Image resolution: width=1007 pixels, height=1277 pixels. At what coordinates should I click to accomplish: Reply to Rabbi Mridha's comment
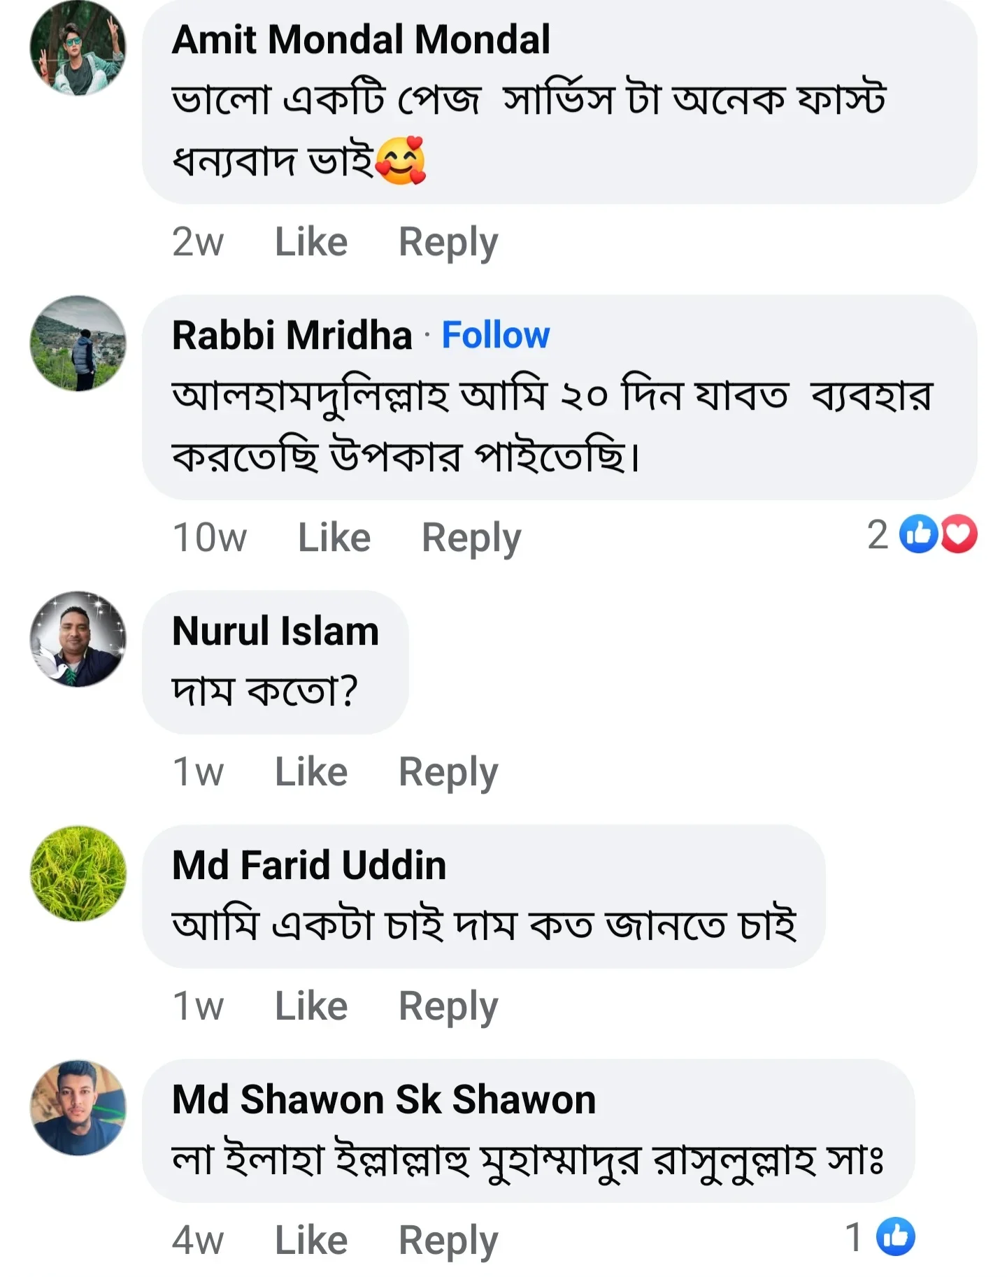471,536
